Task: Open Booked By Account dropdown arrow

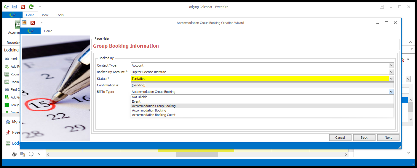Action: tap(392, 72)
